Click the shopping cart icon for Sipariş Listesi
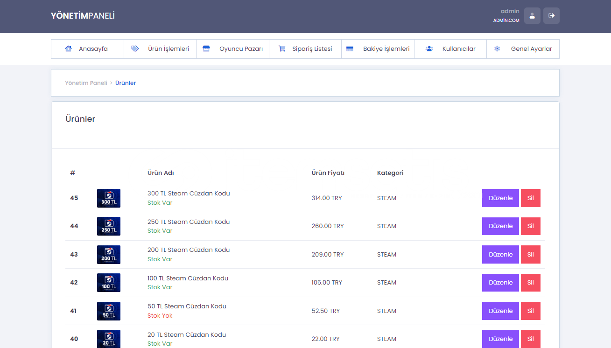The height and width of the screenshot is (348, 611). tap(282, 49)
